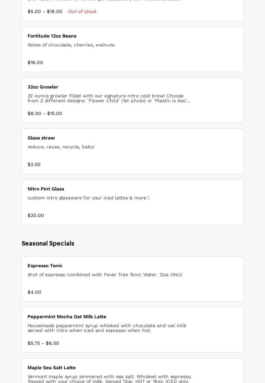The height and width of the screenshot is (383, 265).
Task: Click the $20.00 Nitro Pint Glass price
Action: tap(36, 215)
